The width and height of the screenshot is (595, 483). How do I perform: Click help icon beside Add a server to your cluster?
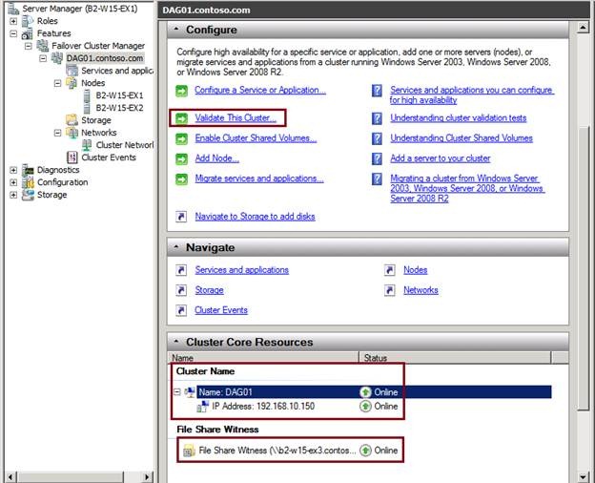click(x=377, y=158)
